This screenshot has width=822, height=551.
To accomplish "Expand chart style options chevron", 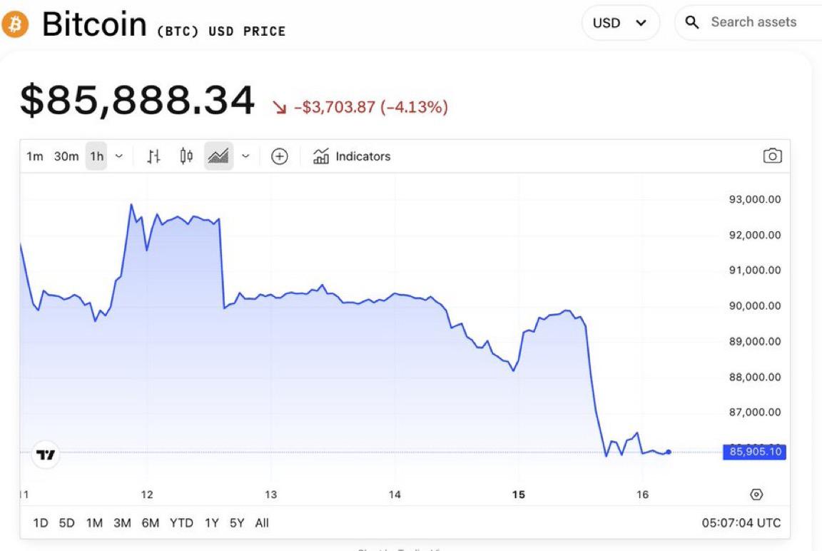I will (246, 156).
